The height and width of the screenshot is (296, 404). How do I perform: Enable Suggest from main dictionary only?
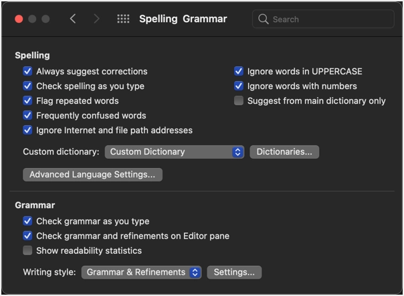(239, 100)
